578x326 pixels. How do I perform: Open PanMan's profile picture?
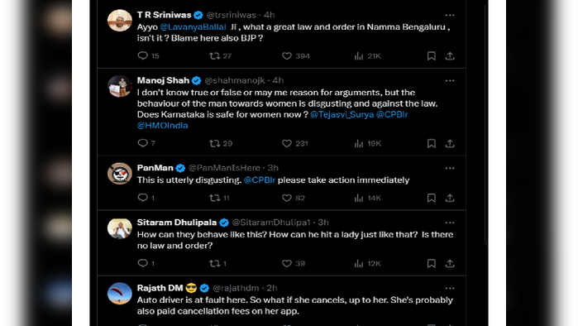pos(120,173)
